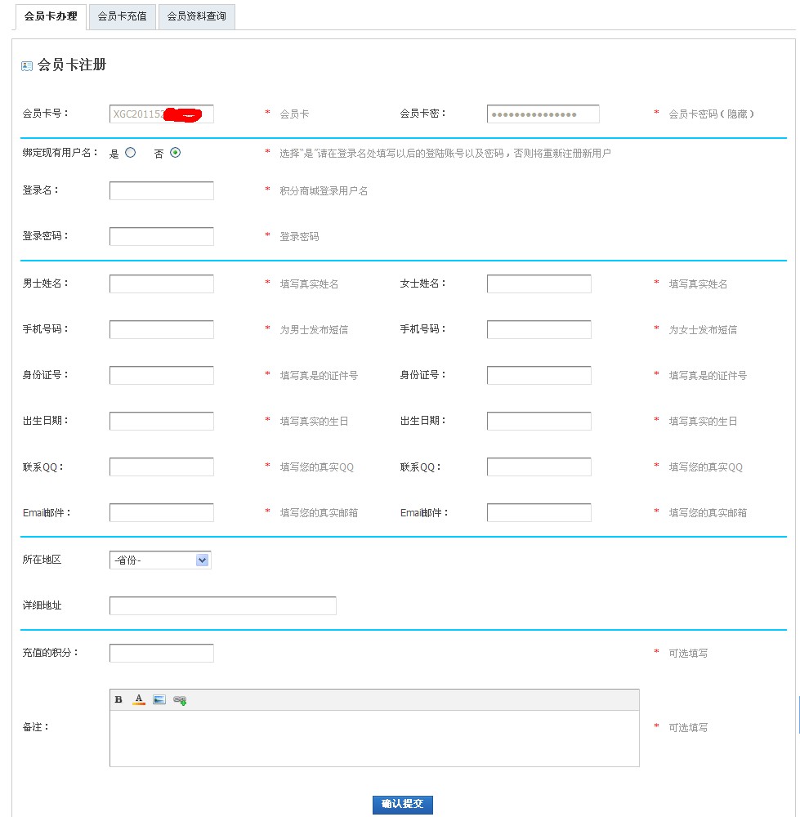Focus the 登录密码 password field

point(160,235)
